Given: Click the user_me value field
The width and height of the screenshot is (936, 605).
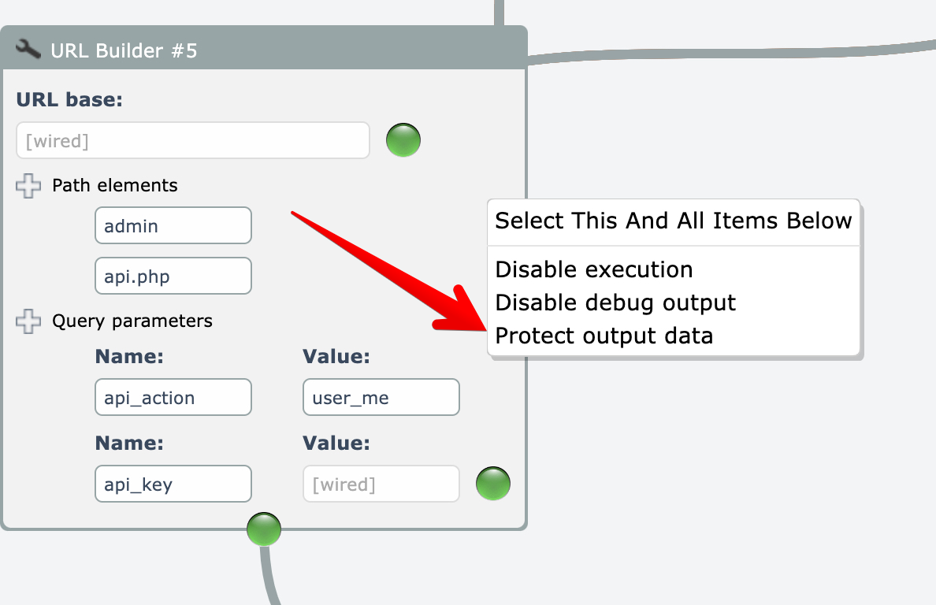Looking at the screenshot, I should pos(381,398).
